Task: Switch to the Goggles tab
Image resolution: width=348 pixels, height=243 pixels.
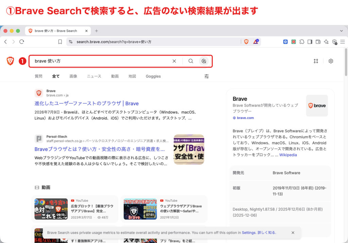Action: click(153, 76)
